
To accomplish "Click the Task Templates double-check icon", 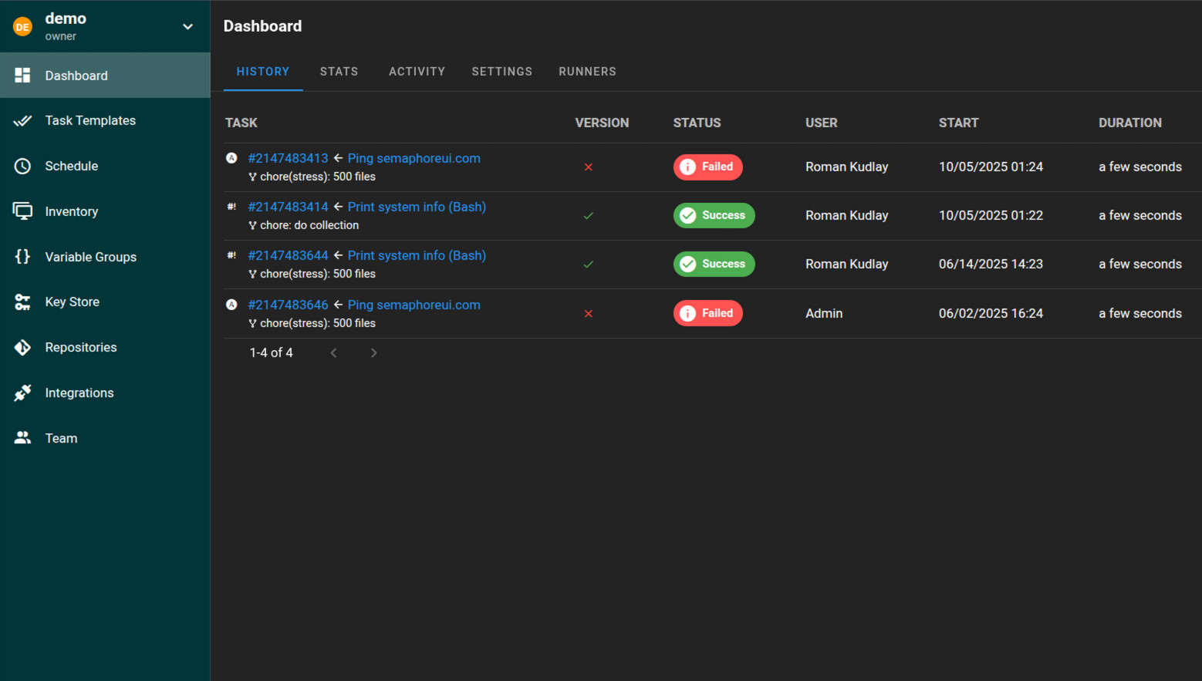I will pos(22,120).
